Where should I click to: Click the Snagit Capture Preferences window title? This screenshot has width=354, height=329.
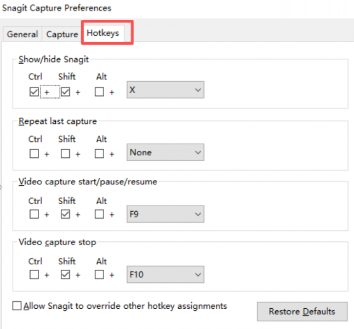tap(56, 8)
